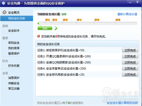
Task: Click the LV4 level marker
Action: pos(79,20)
